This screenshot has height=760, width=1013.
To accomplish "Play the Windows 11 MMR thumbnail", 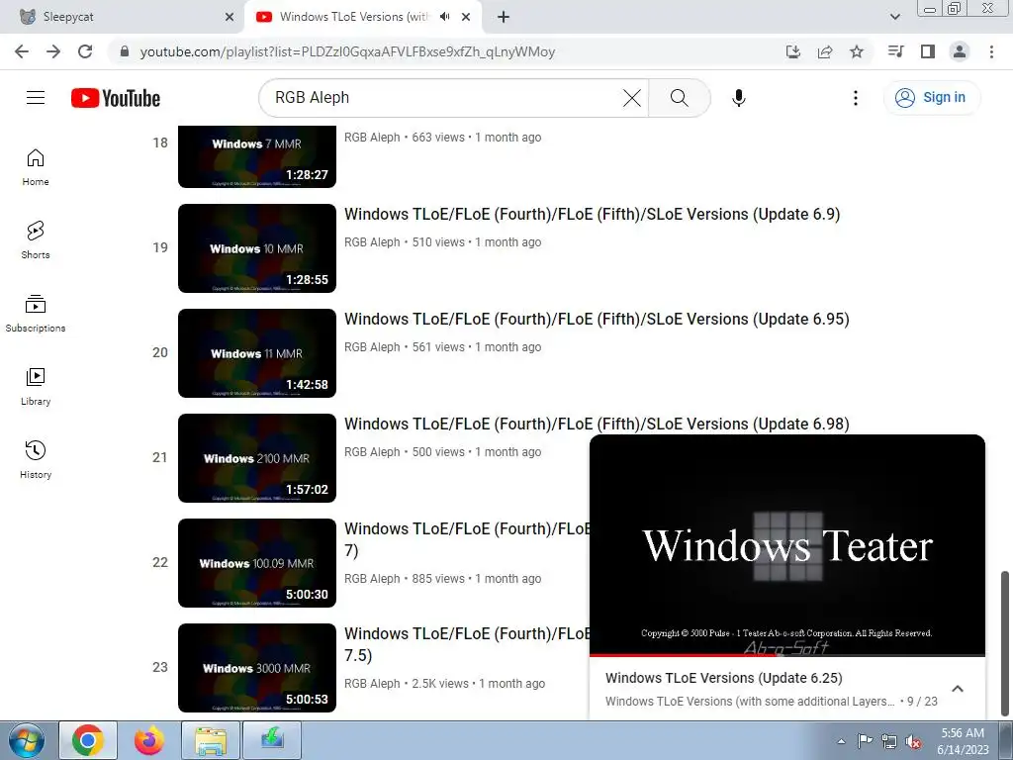I will (x=257, y=353).
